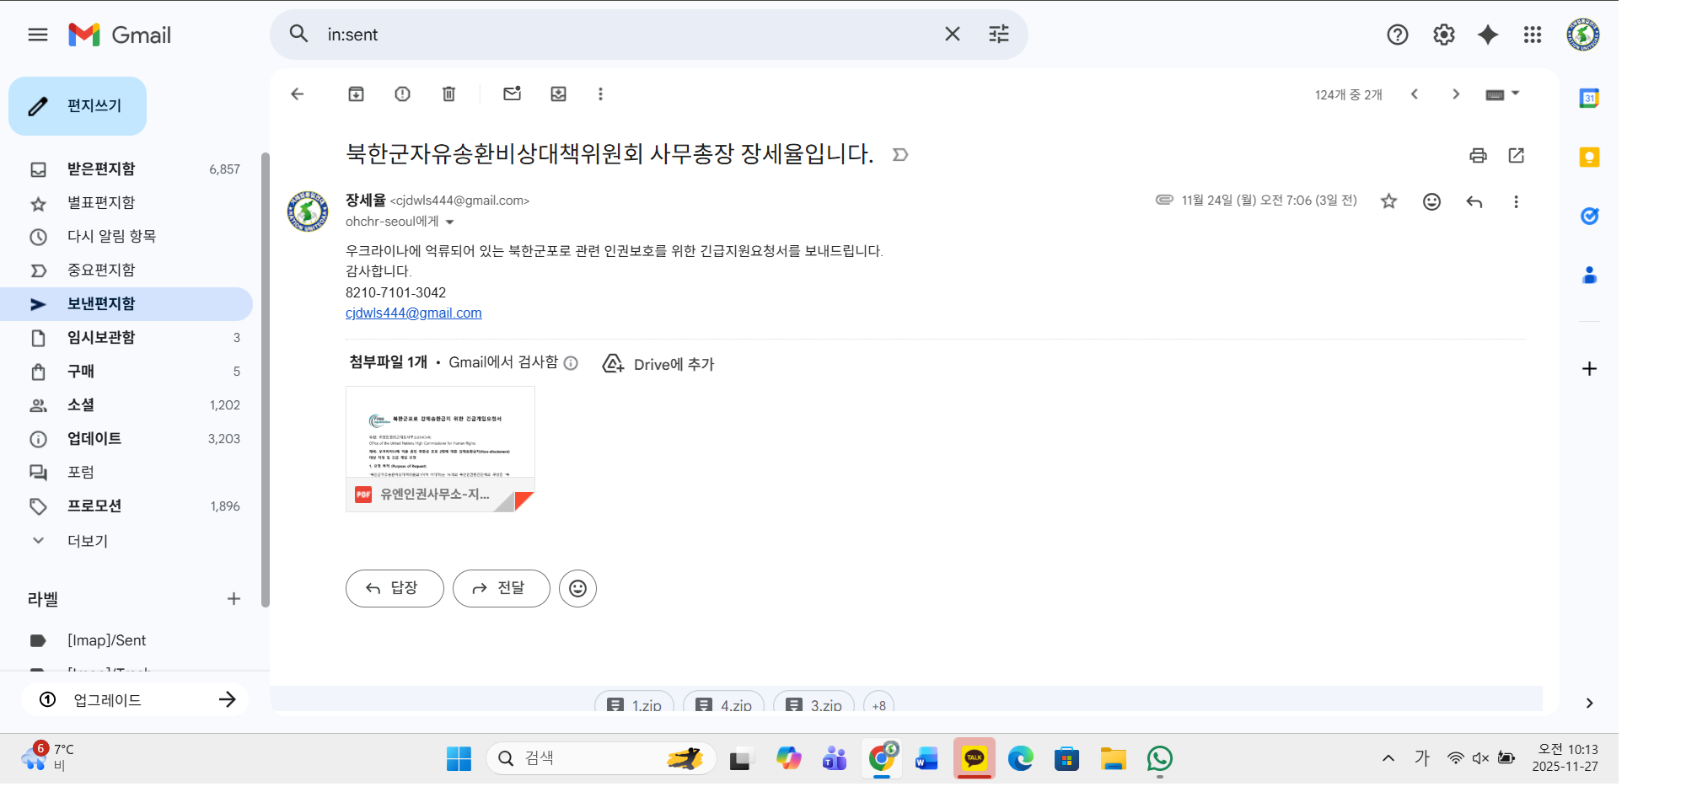Expand 더보기 in the left sidebar

tap(87, 541)
